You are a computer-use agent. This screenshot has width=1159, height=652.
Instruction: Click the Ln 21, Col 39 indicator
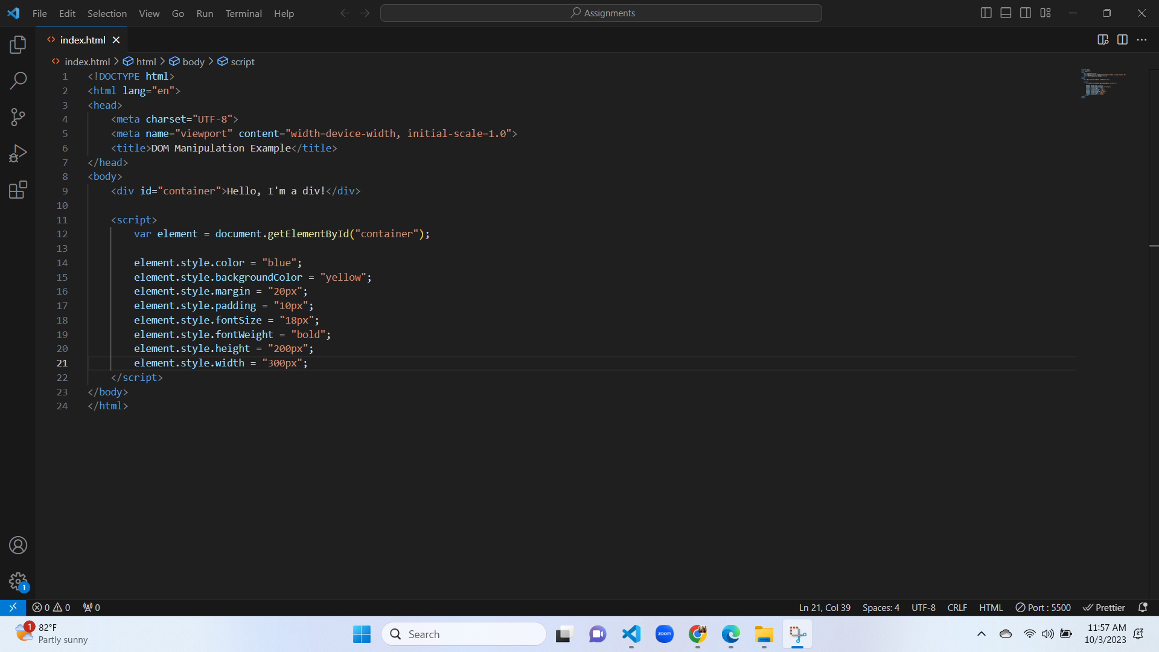[x=824, y=607]
